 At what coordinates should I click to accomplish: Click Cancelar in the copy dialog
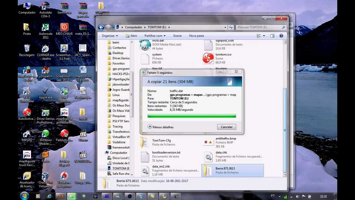pyautogui.click(x=227, y=127)
